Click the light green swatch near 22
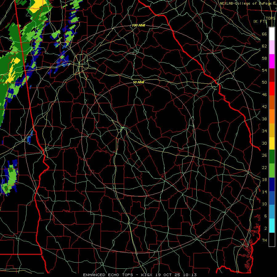 [x=272, y=171]
